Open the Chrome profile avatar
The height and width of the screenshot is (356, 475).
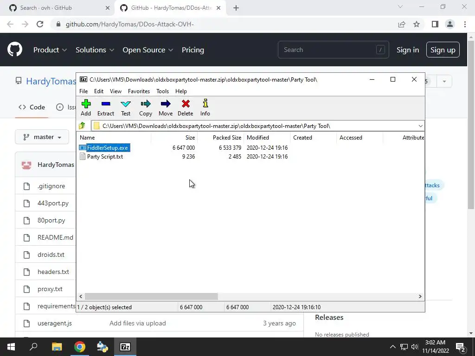(450, 24)
